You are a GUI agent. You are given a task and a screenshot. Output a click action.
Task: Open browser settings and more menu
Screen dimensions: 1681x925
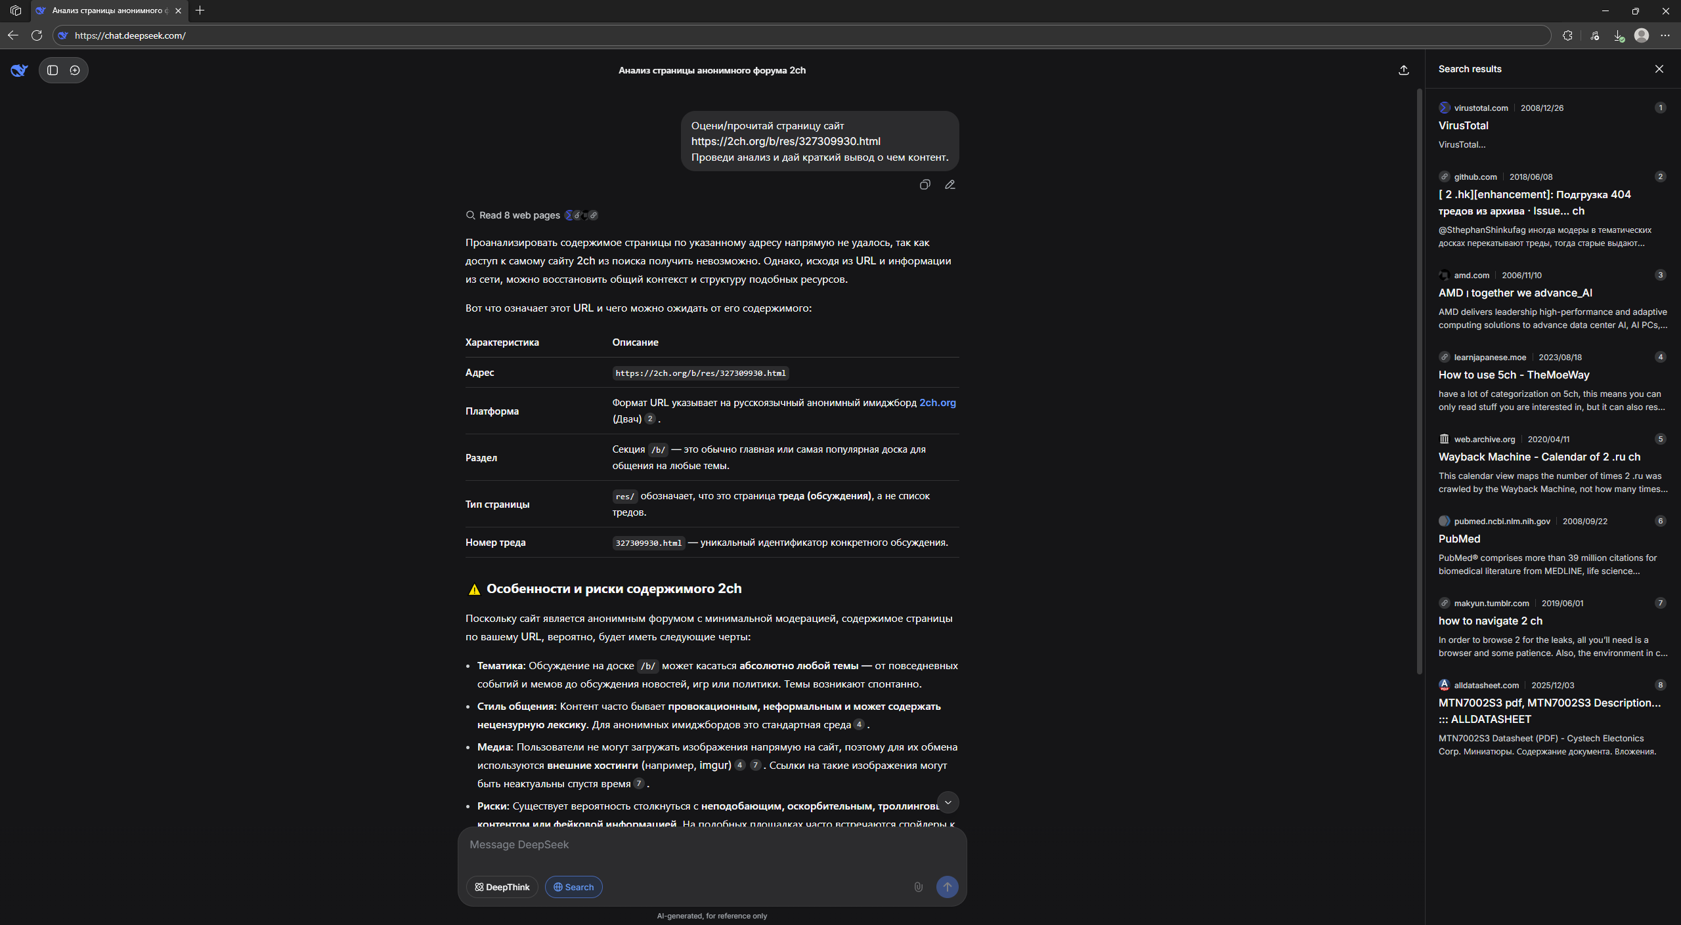pos(1665,35)
